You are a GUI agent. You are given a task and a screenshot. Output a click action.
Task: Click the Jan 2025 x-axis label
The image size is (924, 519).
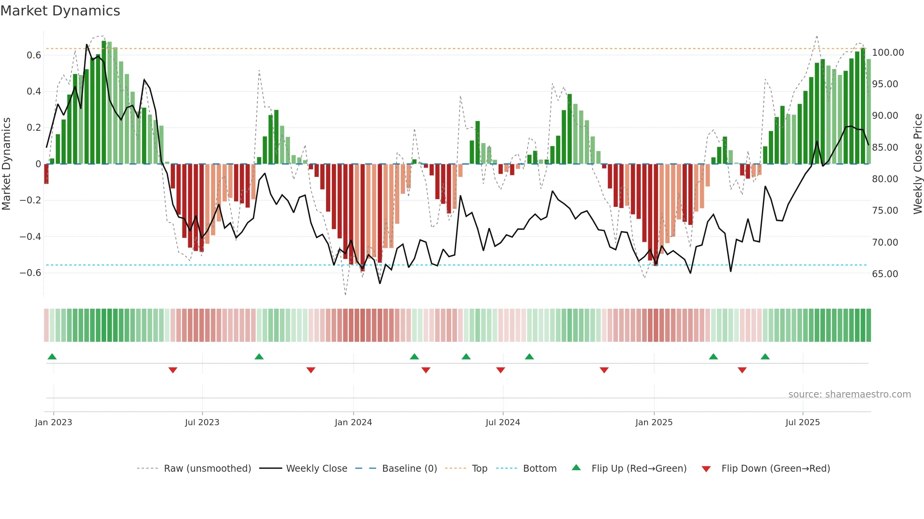pos(654,422)
